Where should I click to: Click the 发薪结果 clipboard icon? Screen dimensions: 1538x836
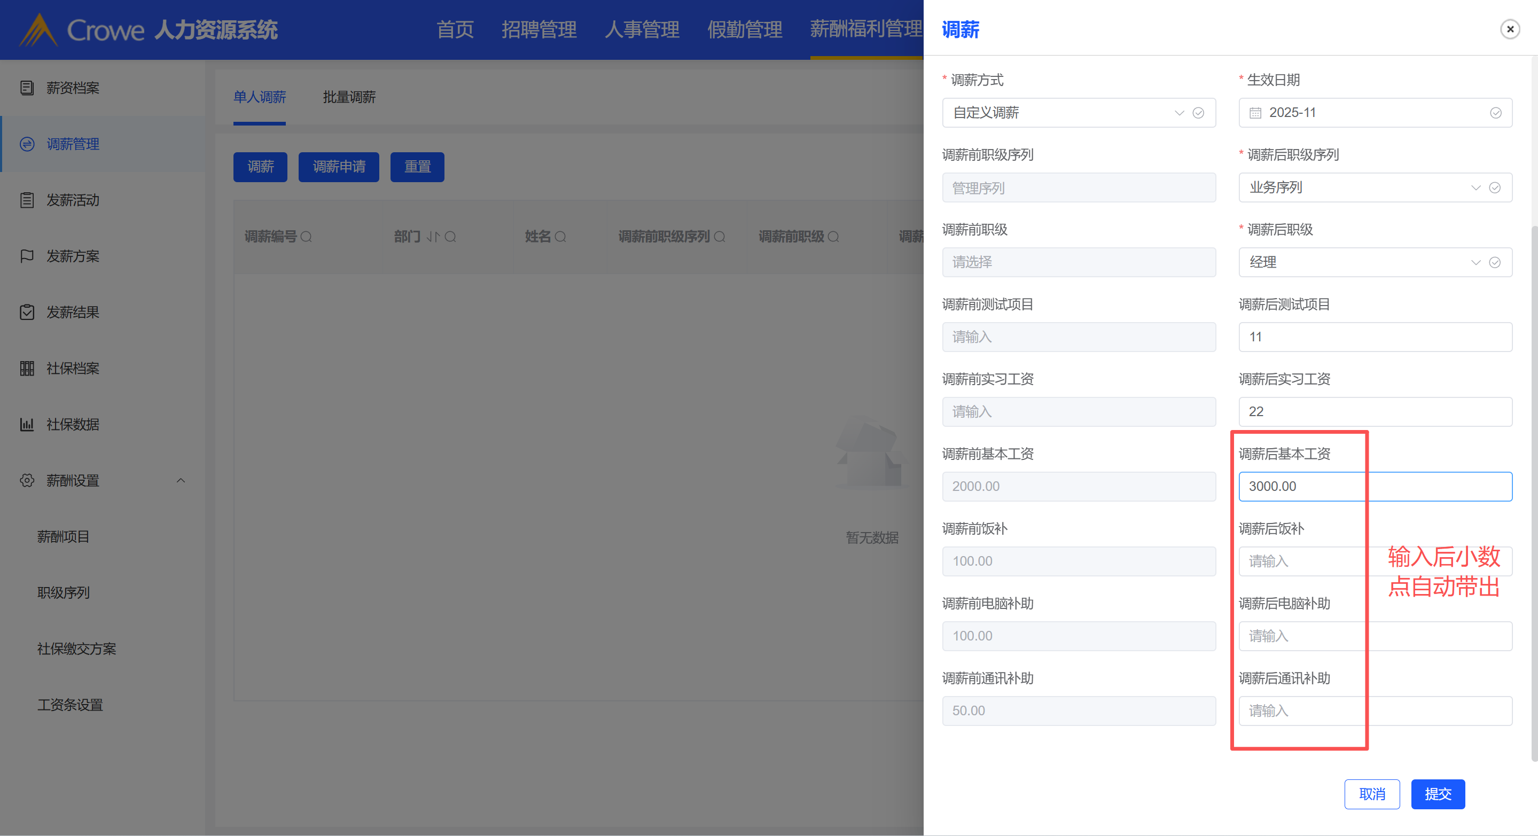(x=27, y=312)
